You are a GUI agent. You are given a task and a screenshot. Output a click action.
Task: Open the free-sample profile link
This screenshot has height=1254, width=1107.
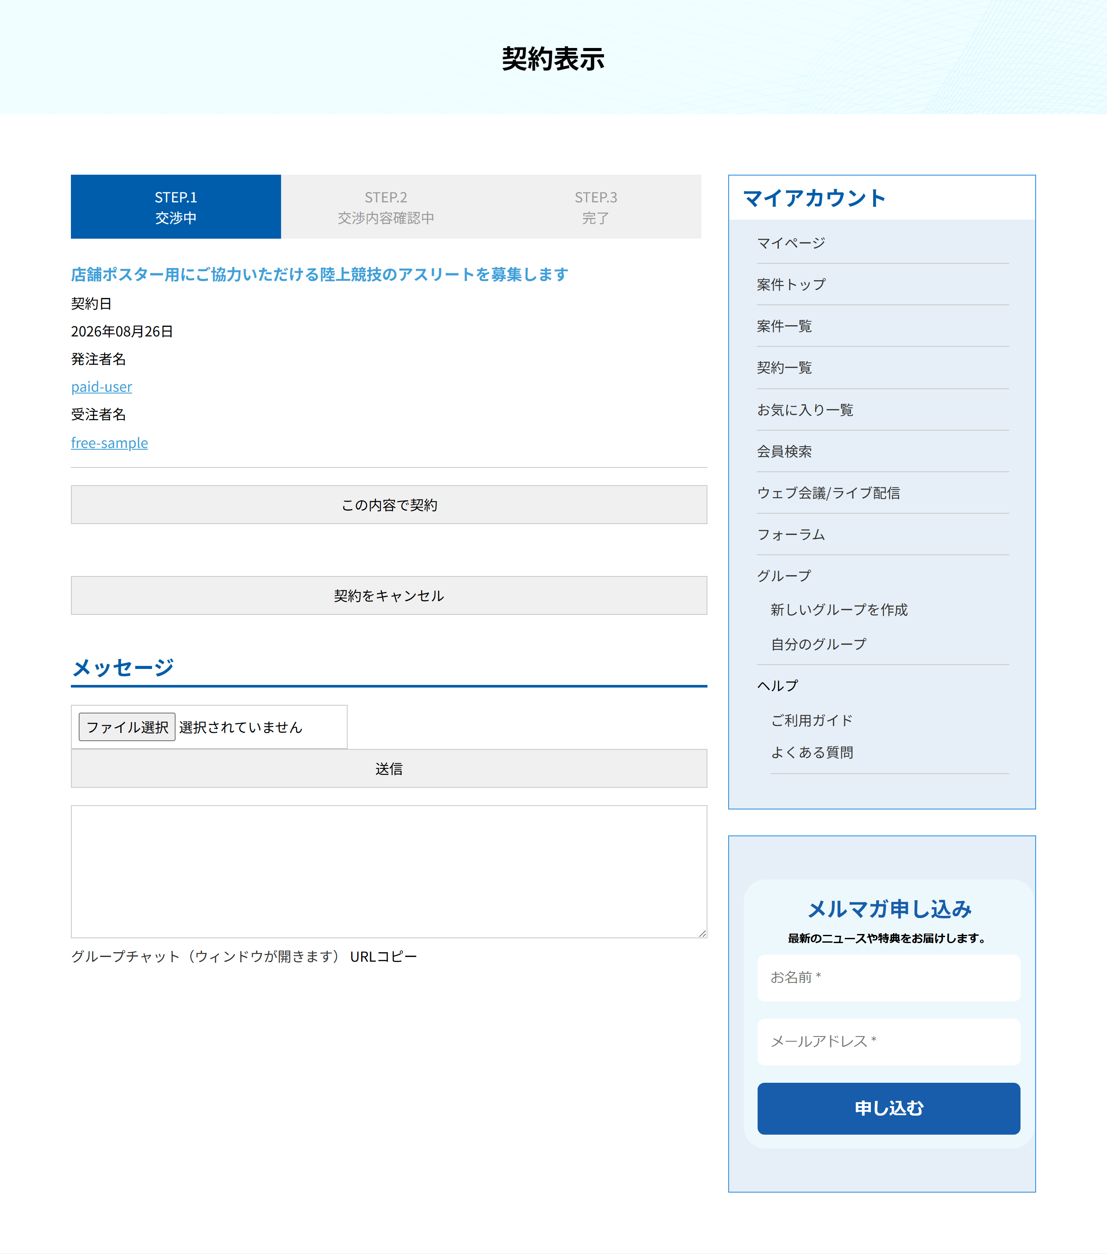109,442
